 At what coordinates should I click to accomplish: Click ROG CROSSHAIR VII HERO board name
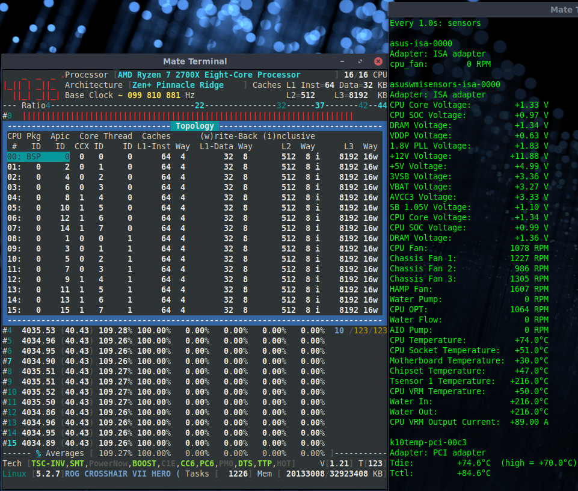click(x=118, y=474)
